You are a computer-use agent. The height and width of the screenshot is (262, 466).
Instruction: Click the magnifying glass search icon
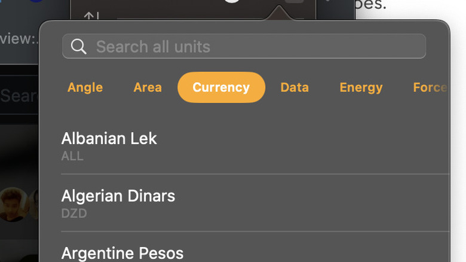click(78, 47)
